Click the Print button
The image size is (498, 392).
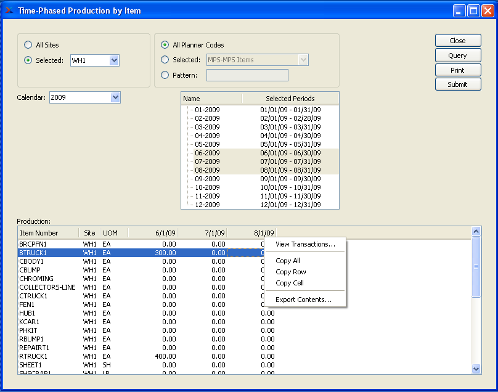(457, 70)
